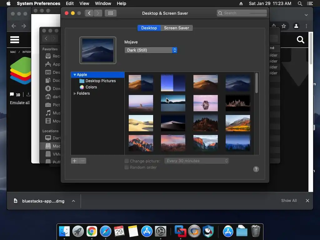Image resolution: width=320 pixels, height=240 pixels.
Task: Open the Dark (Still) dropdown
Action: 151,50
